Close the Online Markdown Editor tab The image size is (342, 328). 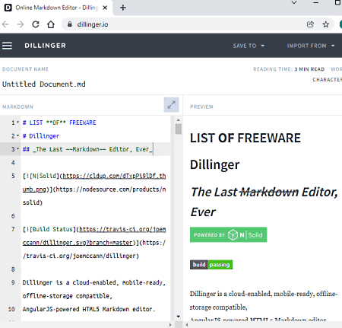coord(105,8)
